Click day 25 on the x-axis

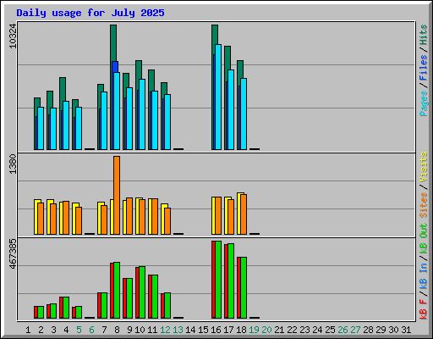click(x=330, y=330)
